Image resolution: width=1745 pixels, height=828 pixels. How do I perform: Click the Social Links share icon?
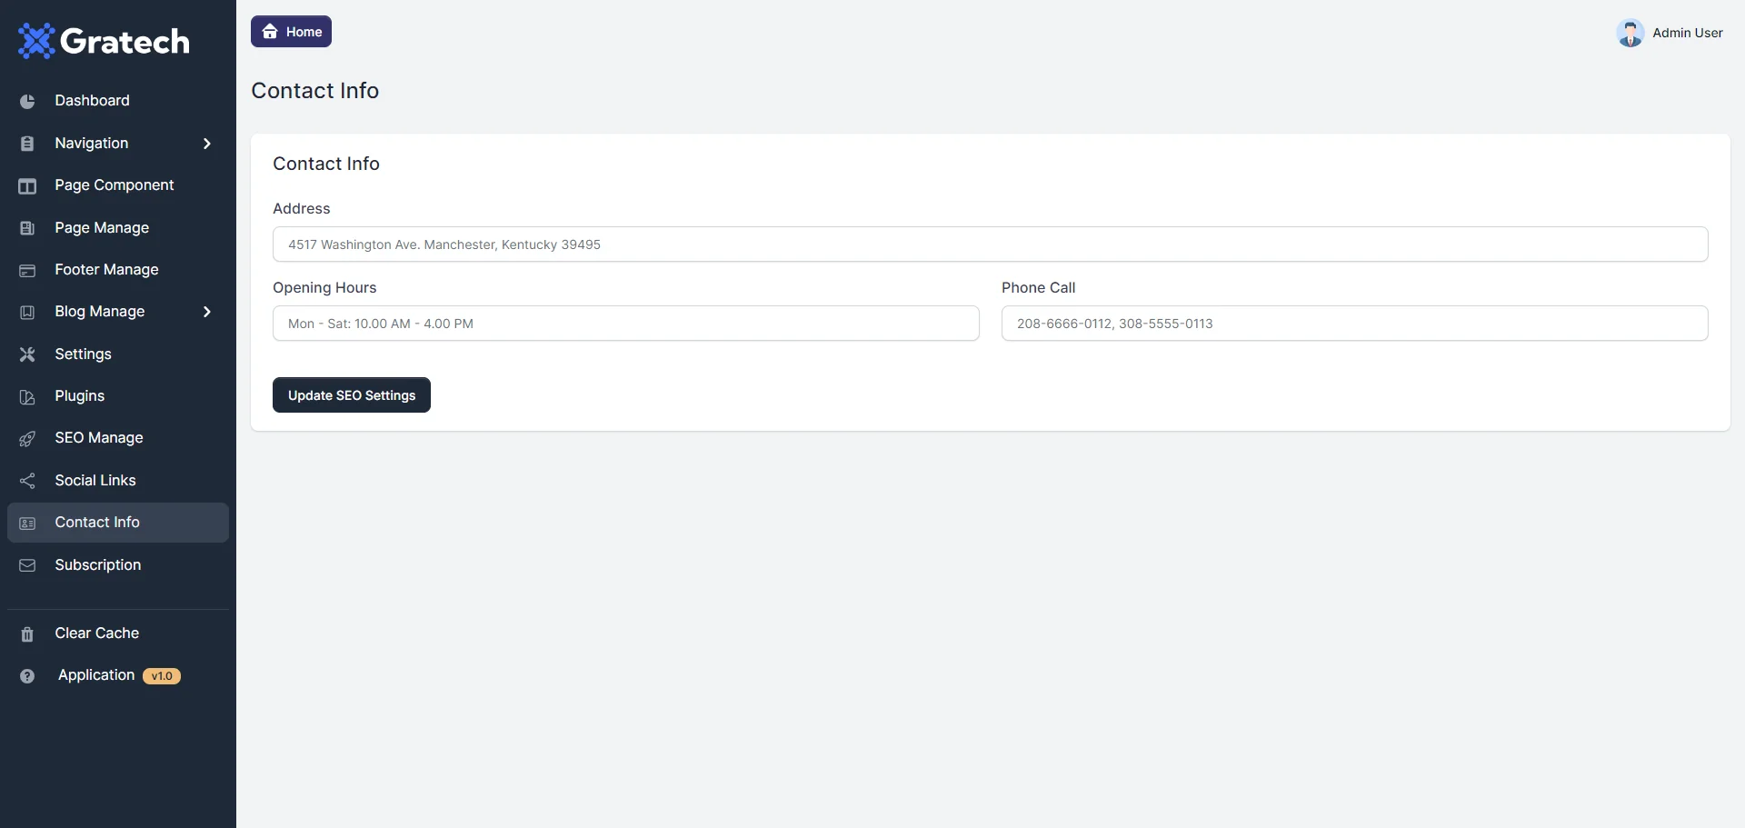(x=27, y=481)
